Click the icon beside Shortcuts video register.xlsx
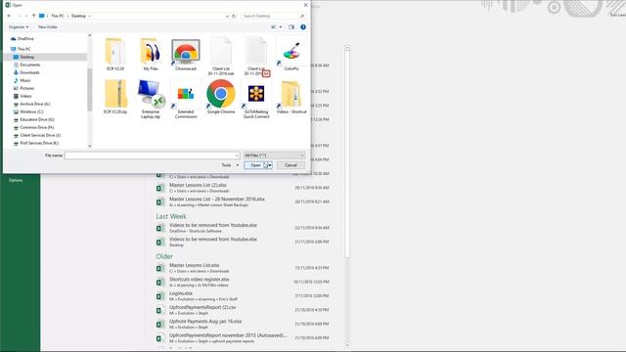 [160, 283]
